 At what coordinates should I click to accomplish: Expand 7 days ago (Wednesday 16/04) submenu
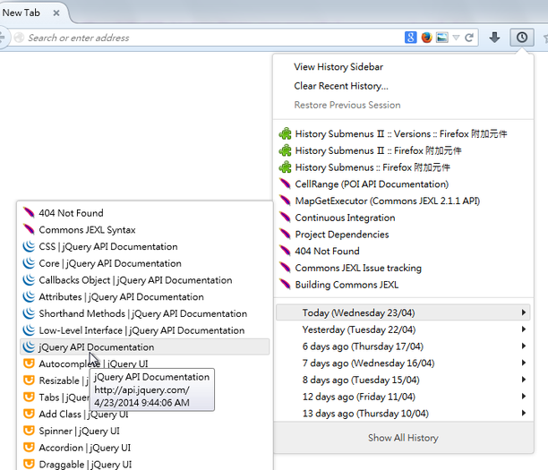click(x=403, y=363)
